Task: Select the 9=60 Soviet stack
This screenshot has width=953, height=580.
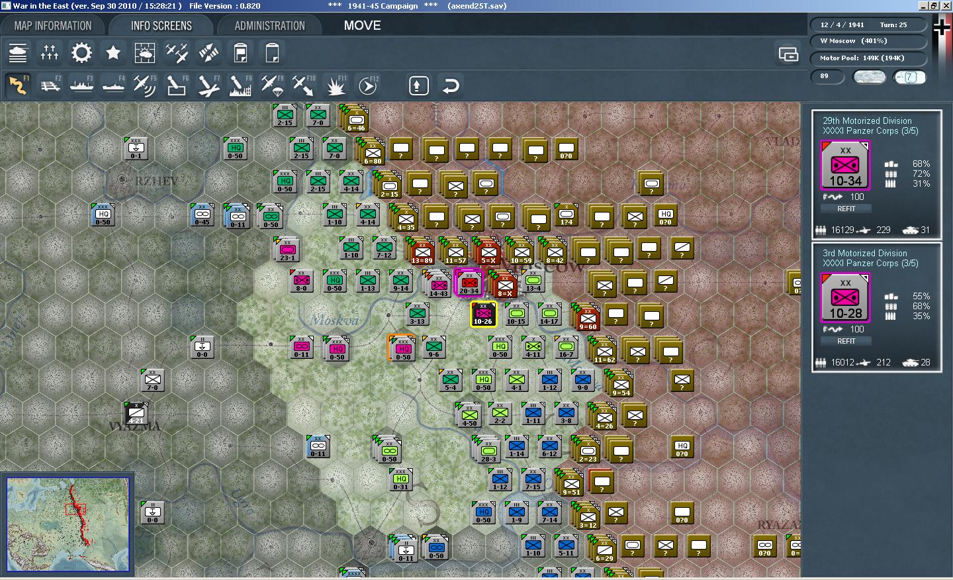Action: click(587, 317)
